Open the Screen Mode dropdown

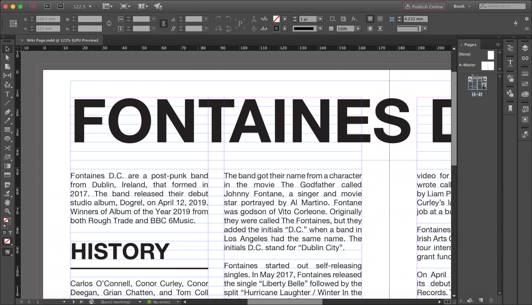coord(125,6)
